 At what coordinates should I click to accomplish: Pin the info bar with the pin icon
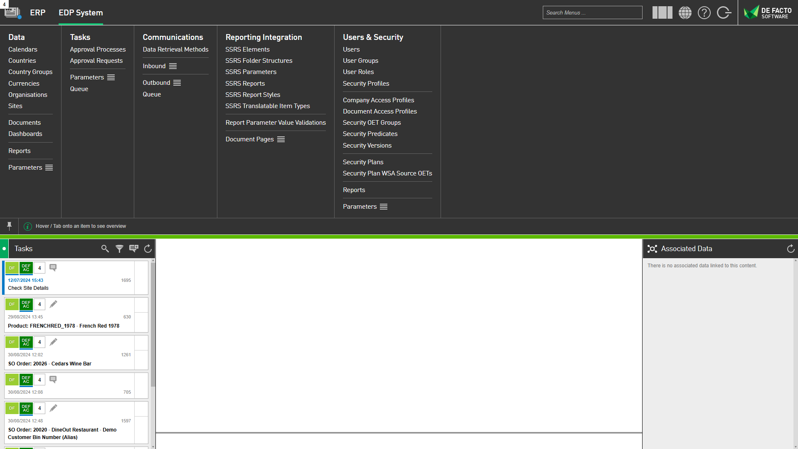pos(9,226)
